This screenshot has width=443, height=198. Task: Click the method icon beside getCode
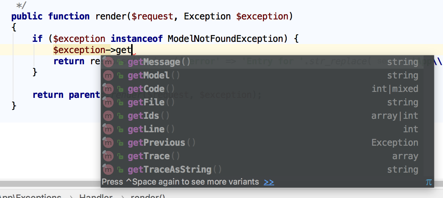(108, 89)
